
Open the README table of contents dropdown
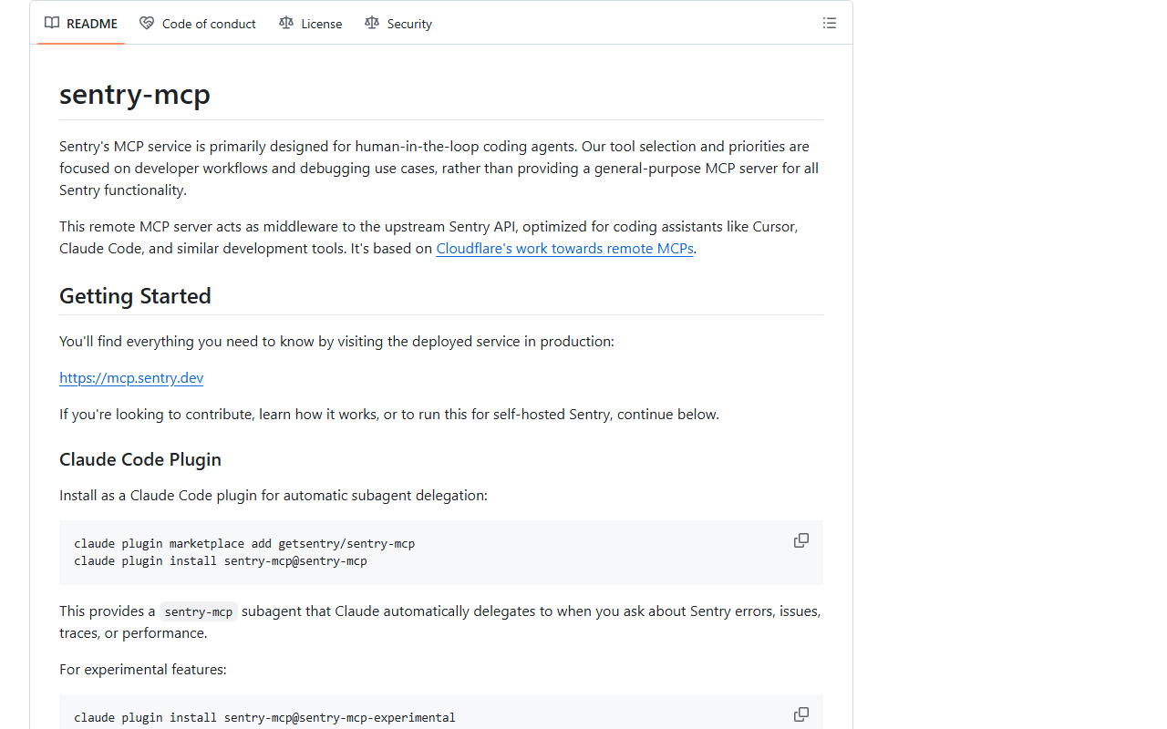830,23
